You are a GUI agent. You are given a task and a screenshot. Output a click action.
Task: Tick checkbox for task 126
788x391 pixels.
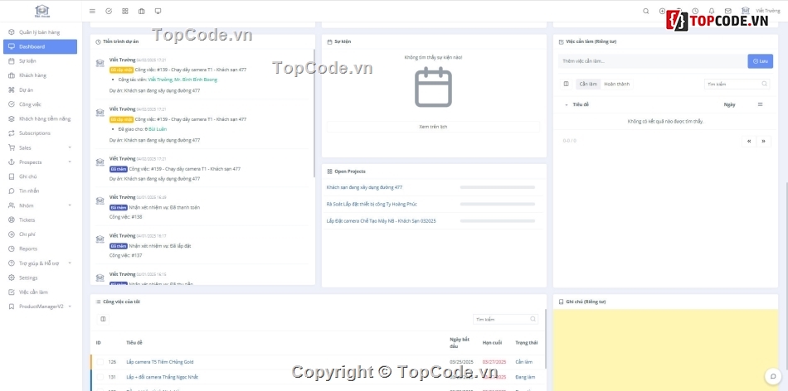click(x=100, y=362)
